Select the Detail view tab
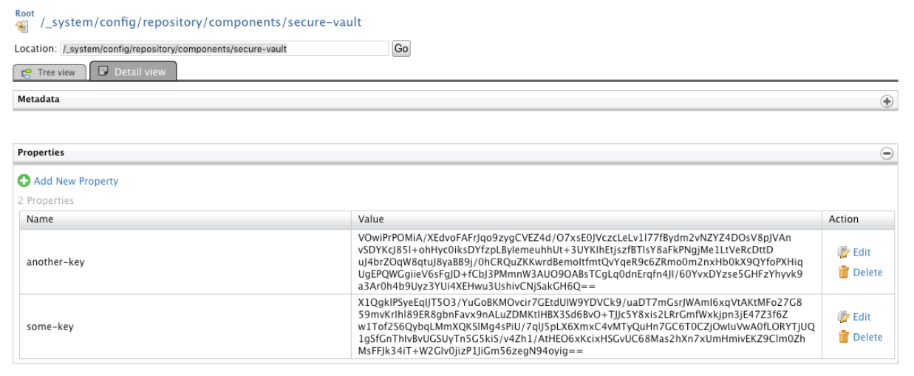This screenshot has width=914, height=376. click(132, 72)
